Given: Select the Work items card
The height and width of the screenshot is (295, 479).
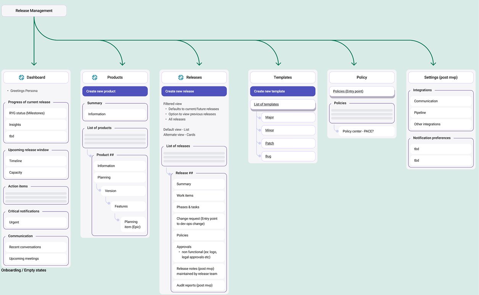Looking at the screenshot, I should [x=199, y=196].
